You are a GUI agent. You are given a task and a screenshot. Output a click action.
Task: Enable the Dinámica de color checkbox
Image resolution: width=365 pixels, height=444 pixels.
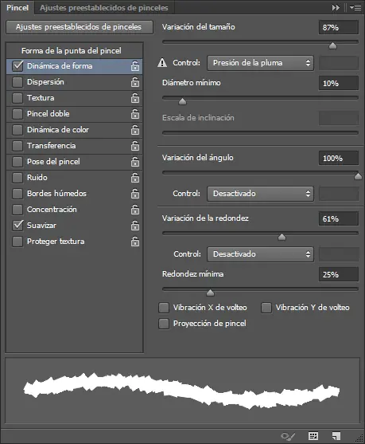(17, 130)
